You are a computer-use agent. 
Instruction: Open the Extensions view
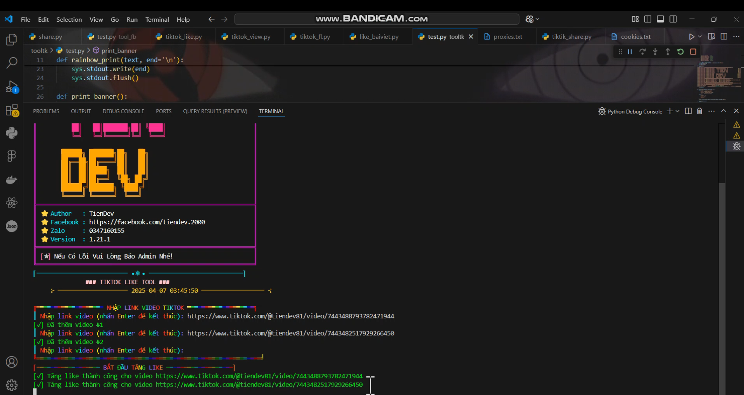pos(12,110)
